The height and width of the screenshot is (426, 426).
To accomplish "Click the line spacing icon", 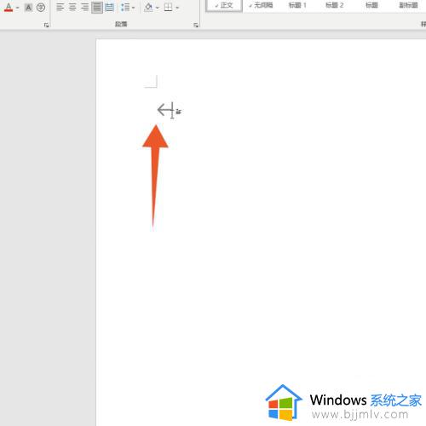I will click(125, 7).
